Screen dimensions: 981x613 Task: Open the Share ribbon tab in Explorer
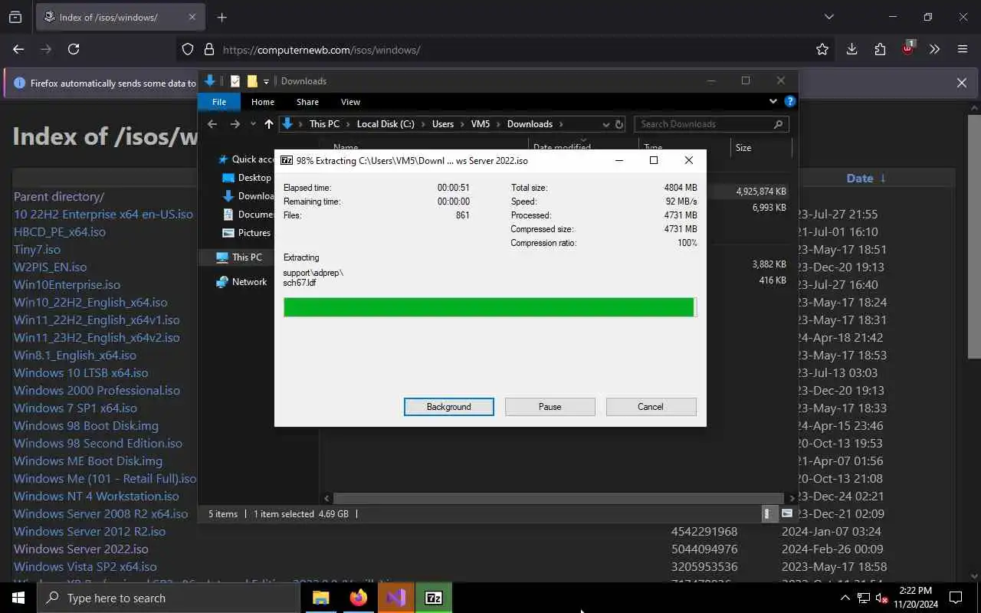point(307,102)
